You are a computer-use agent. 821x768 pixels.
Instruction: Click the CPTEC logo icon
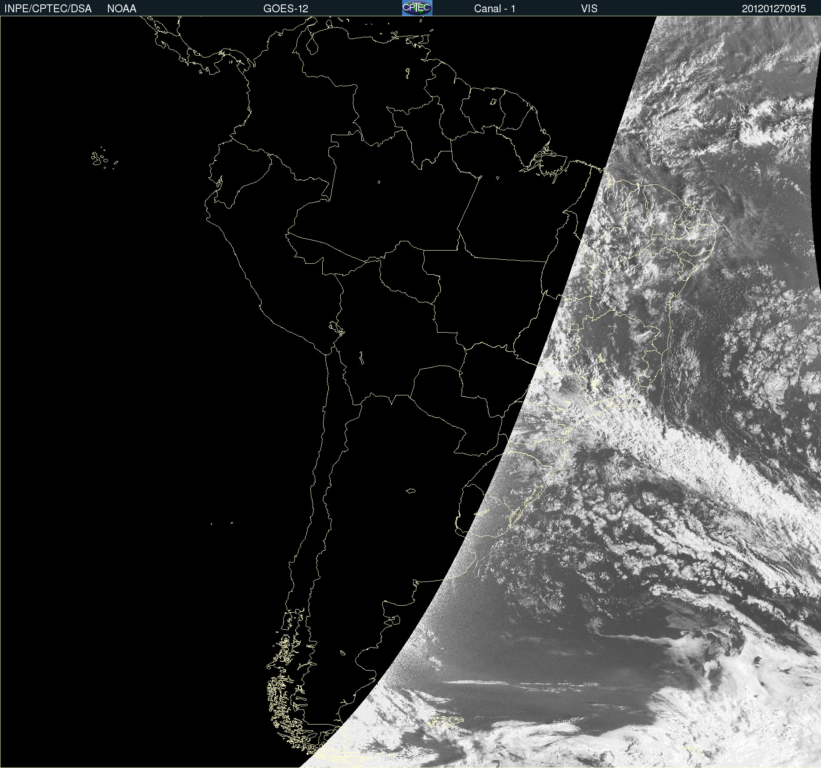(417, 8)
